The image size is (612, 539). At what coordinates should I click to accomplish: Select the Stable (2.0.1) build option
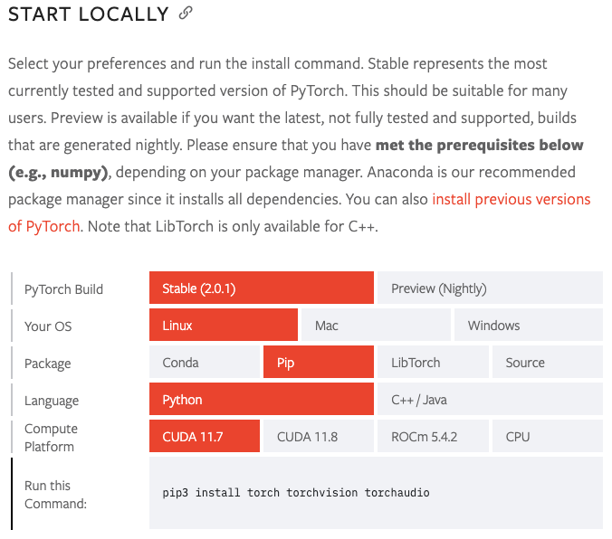(x=261, y=288)
